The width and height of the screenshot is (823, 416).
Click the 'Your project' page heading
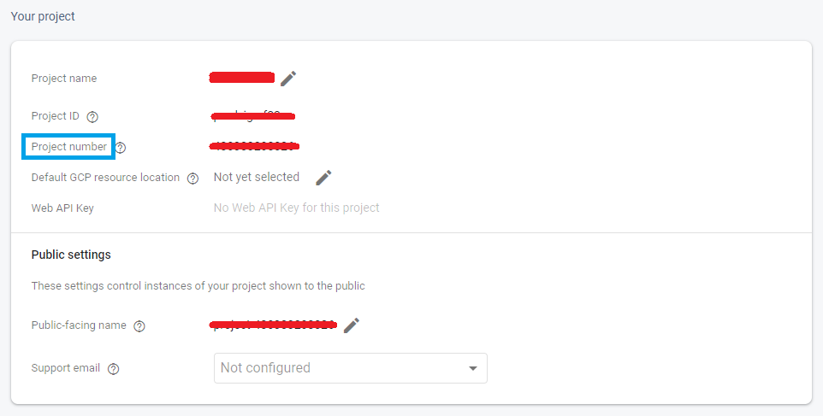coord(43,16)
